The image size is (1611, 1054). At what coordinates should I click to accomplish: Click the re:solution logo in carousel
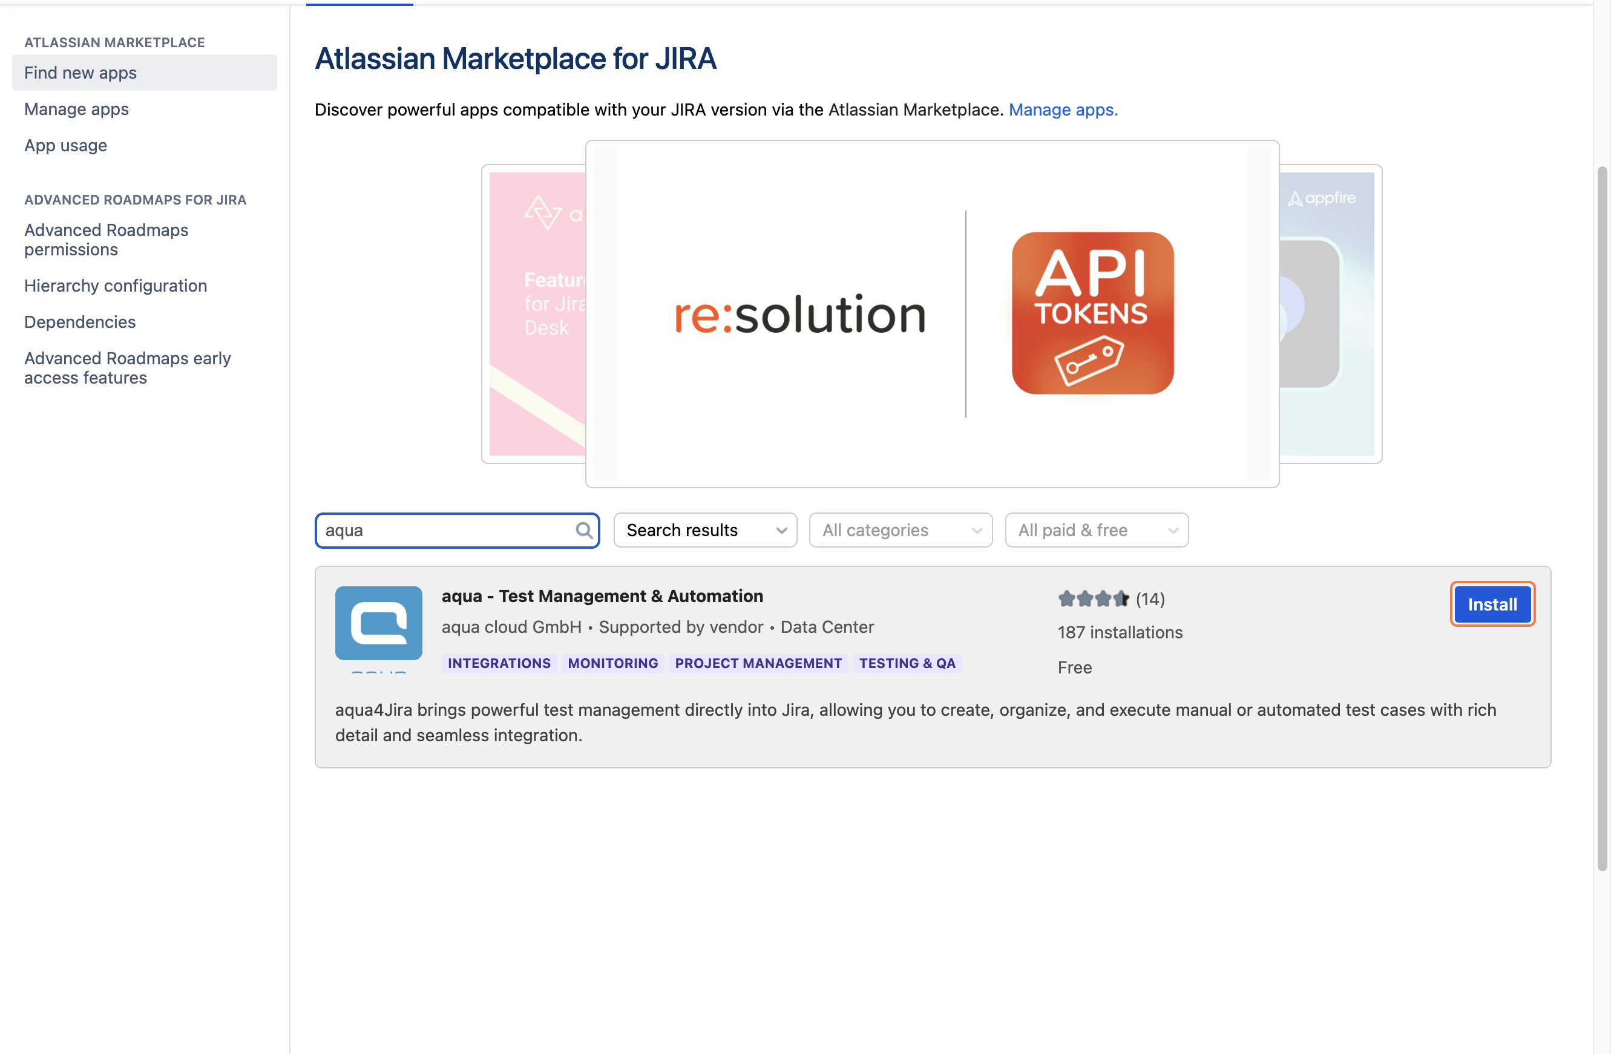tap(799, 315)
